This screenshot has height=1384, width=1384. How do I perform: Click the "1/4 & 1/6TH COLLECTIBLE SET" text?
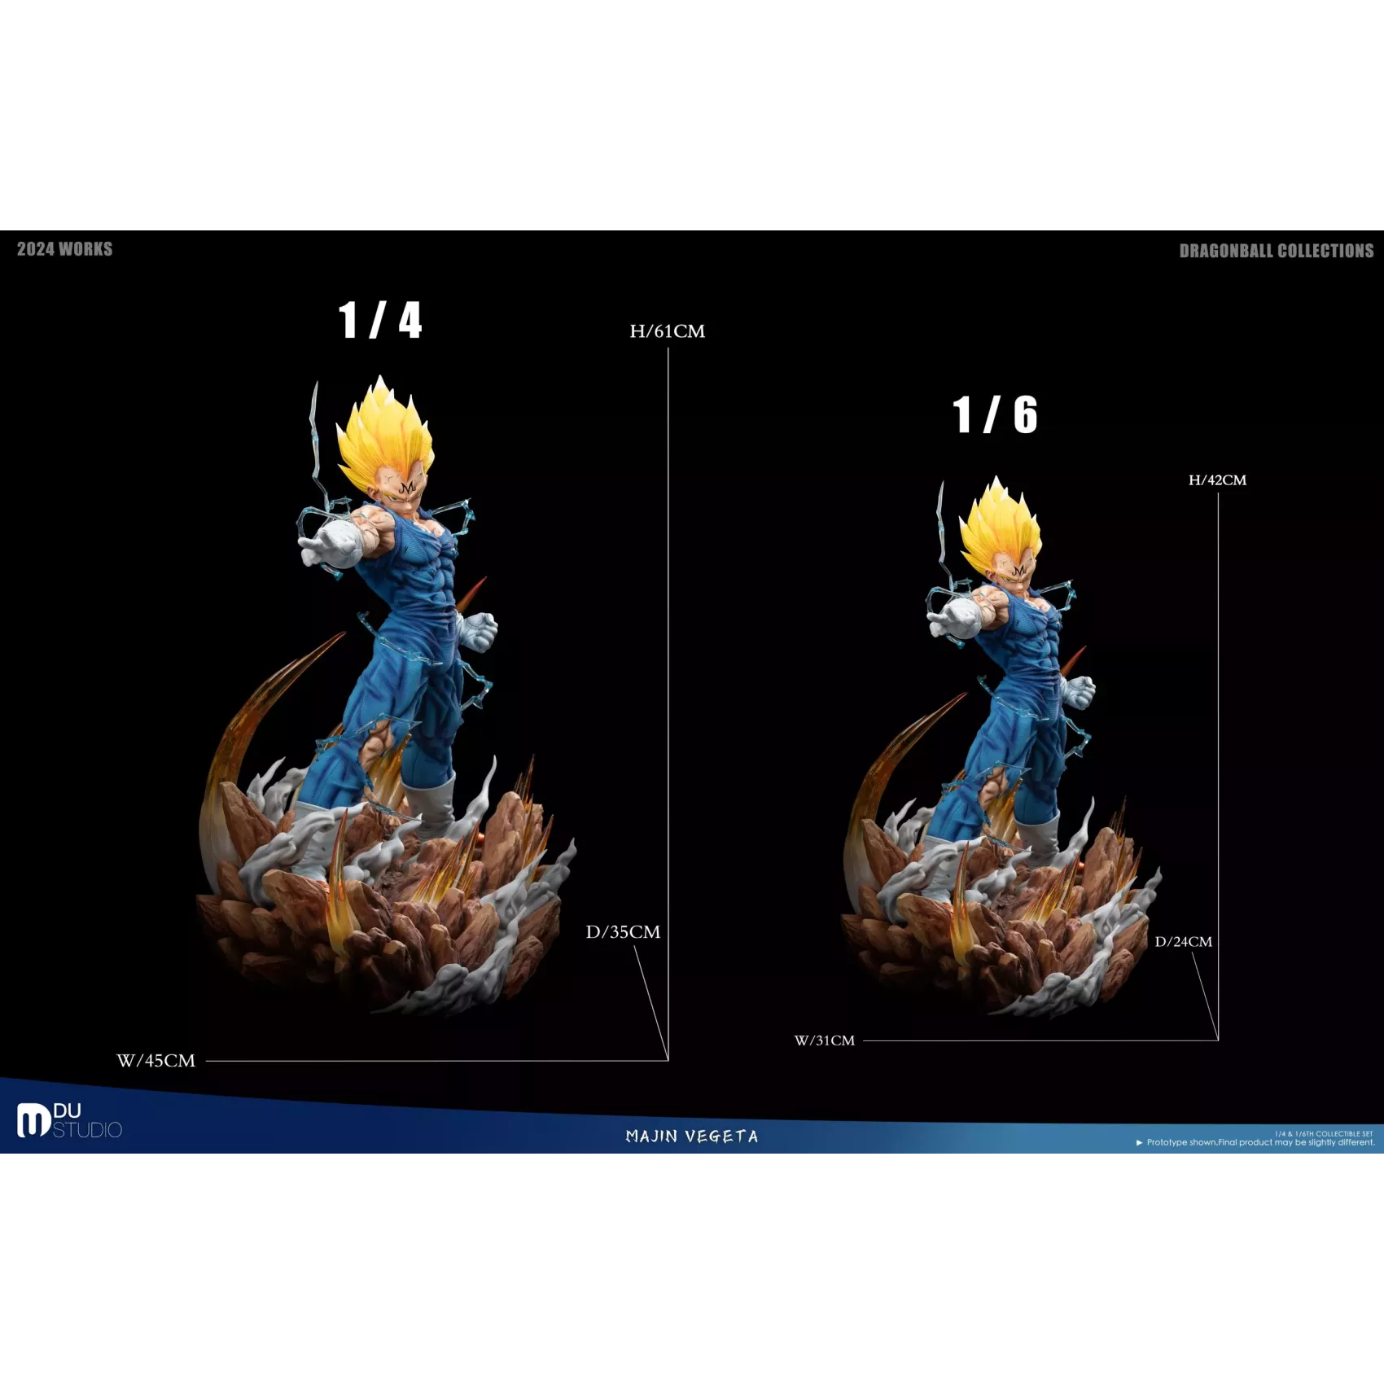[x=1324, y=1134]
